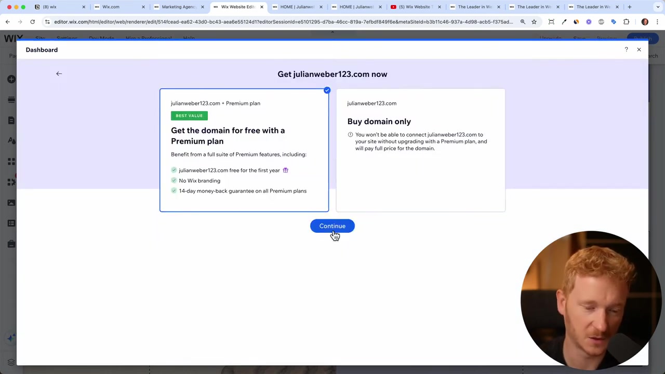665x374 pixels.
Task: Click 'Get the domain for free' heading
Action: coord(228,136)
